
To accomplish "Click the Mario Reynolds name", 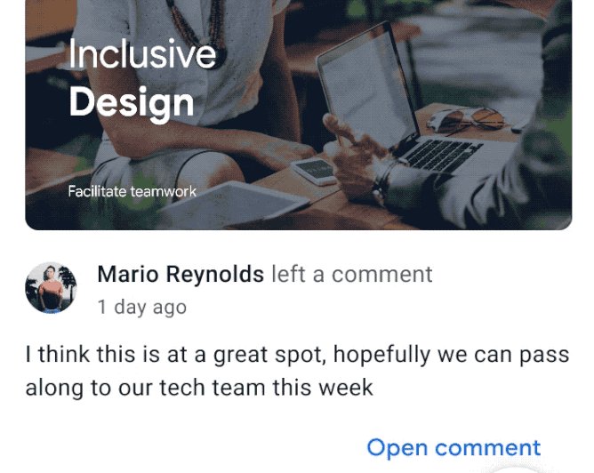I will pyautogui.click(x=180, y=275).
